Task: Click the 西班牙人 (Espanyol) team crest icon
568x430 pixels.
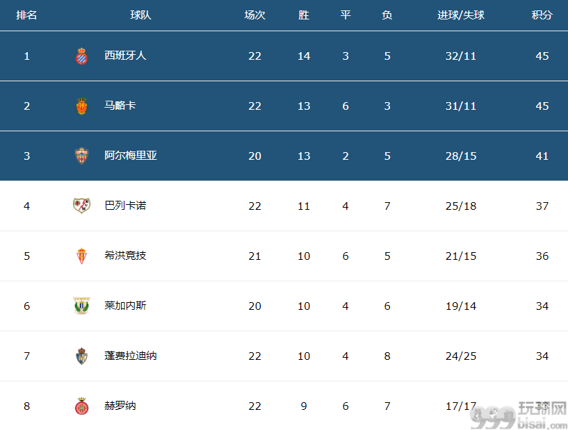Action: tap(81, 56)
